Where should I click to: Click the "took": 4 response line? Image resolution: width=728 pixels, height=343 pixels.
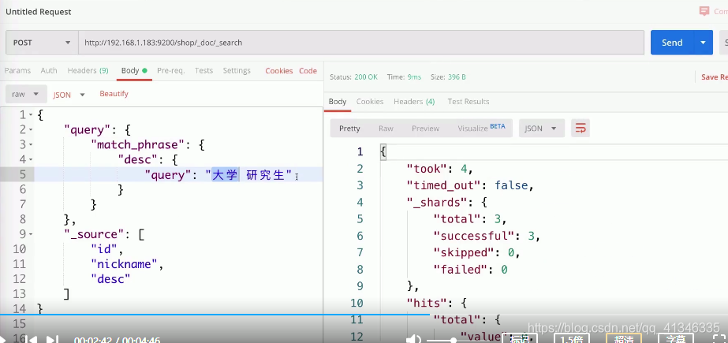[x=439, y=169]
